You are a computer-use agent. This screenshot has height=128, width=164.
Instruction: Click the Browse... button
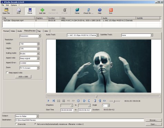pos(154,120)
